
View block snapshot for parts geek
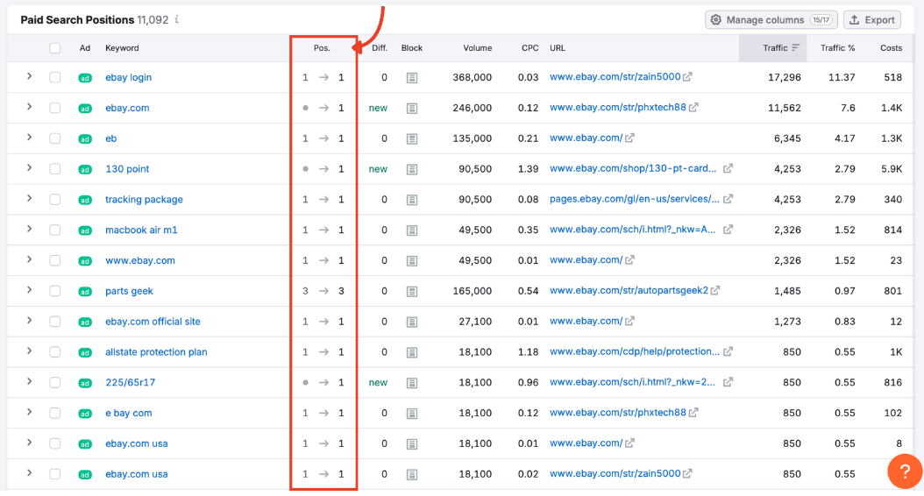point(412,292)
